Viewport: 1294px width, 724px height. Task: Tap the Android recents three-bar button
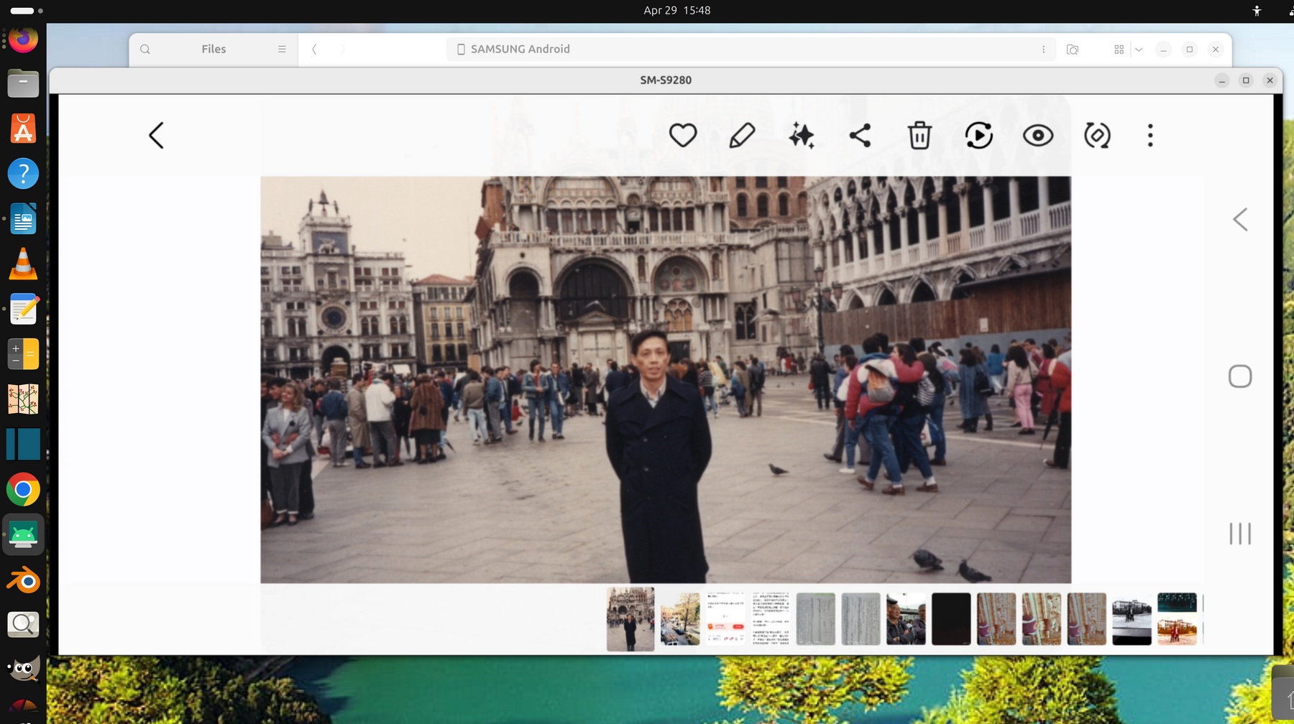click(x=1240, y=534)
